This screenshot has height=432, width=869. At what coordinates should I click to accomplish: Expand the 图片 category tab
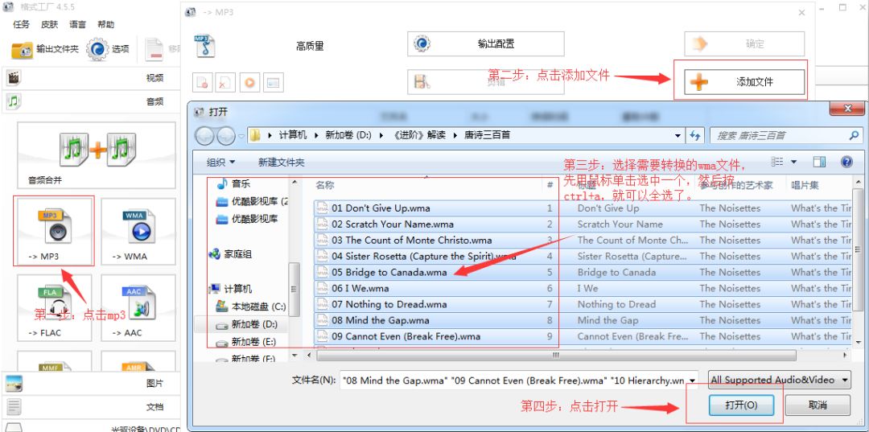(92, 383)
